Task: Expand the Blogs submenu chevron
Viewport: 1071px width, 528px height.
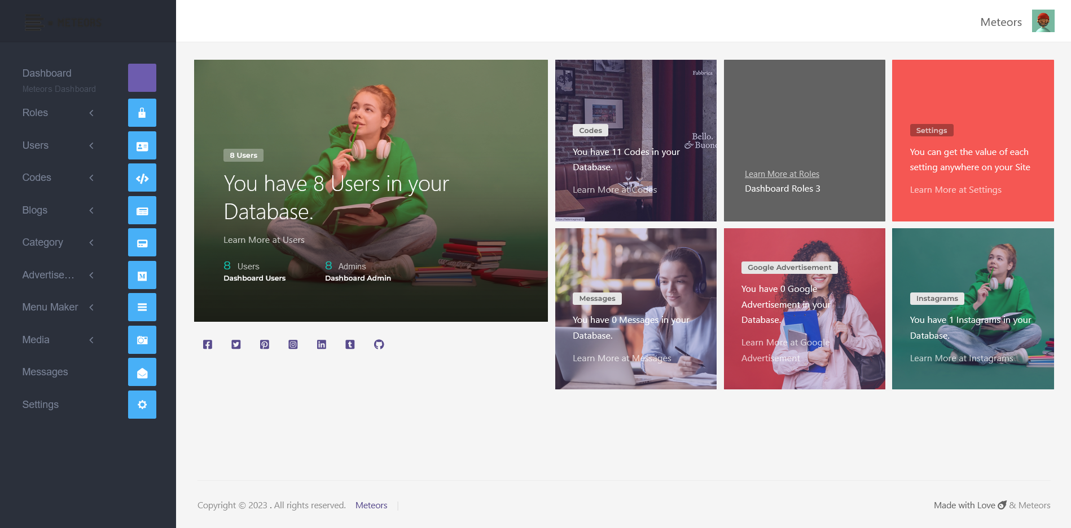Action: 91,210
